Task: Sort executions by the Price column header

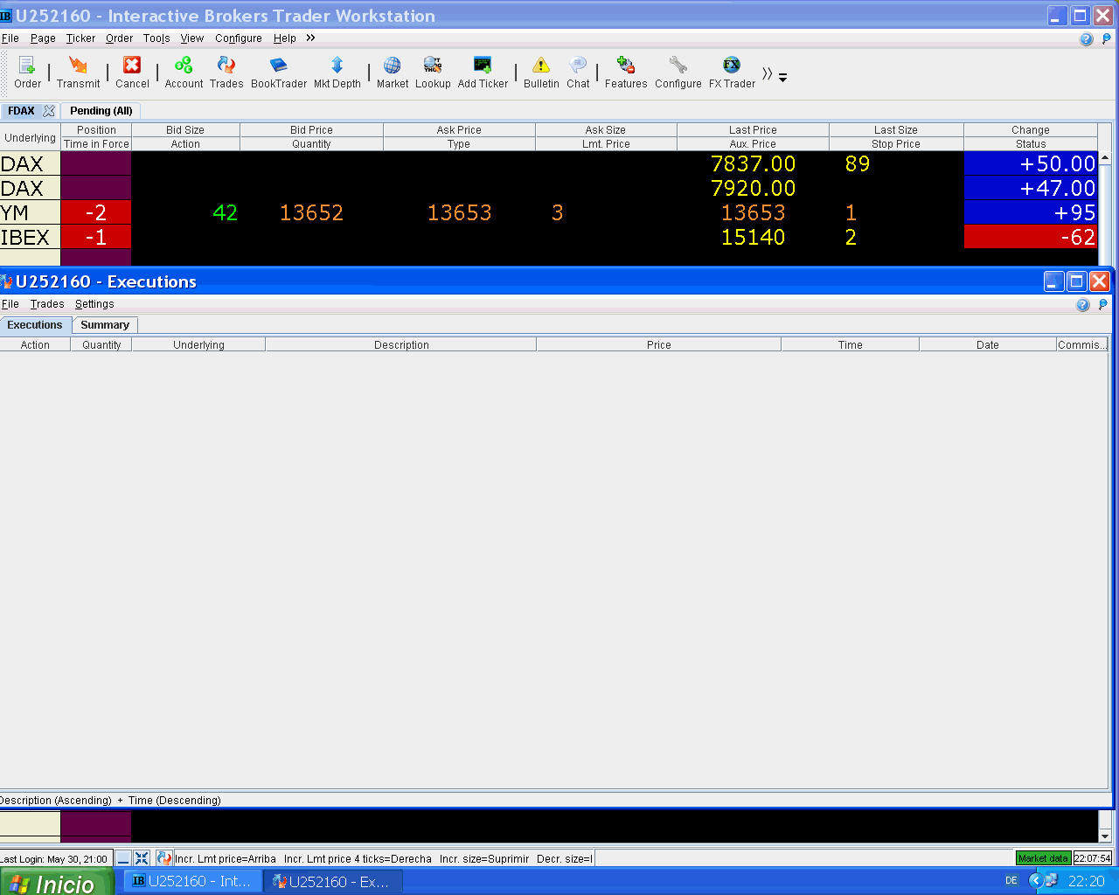Action: (x=658, y=345)
